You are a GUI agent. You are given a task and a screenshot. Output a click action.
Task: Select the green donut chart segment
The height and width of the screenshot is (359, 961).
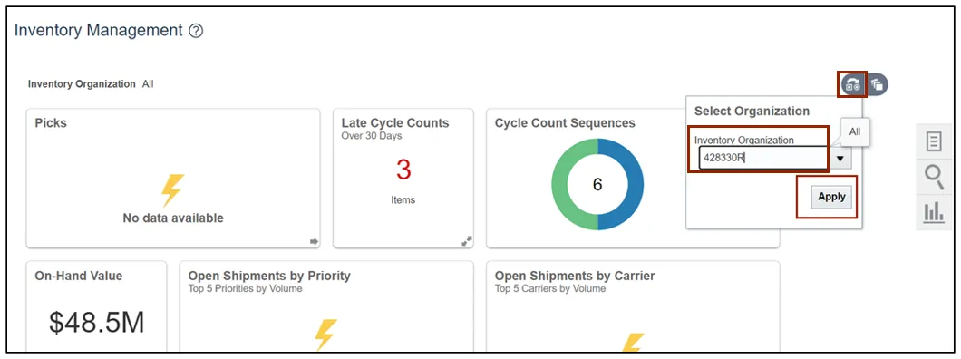565,184
